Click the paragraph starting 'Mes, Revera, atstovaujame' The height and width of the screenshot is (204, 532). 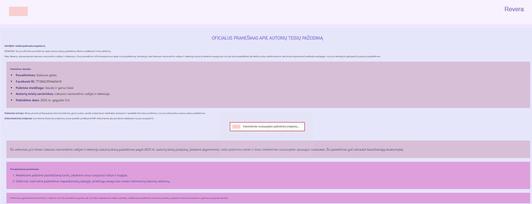[x=192, y=56]
